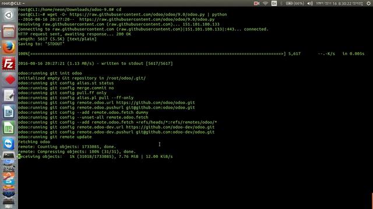
Task: Open the battery indicator showing 66%
Action: pos(295,3)
